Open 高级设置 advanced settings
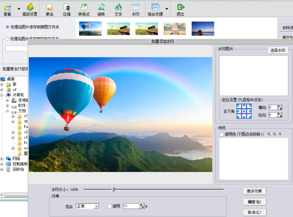Screen dimensions: 293x217 tap(30, 10)
